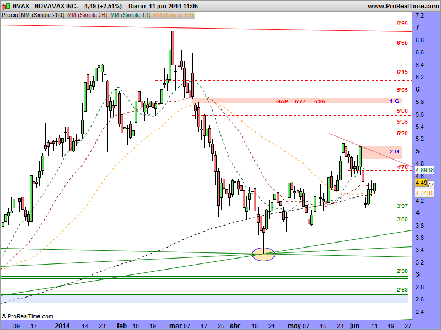Click the abr month label on time axis
Image resolution: width=441 pixels, height=330 pixels.
(235, 326)
